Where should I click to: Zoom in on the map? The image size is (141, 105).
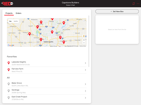tap(84, 40)
